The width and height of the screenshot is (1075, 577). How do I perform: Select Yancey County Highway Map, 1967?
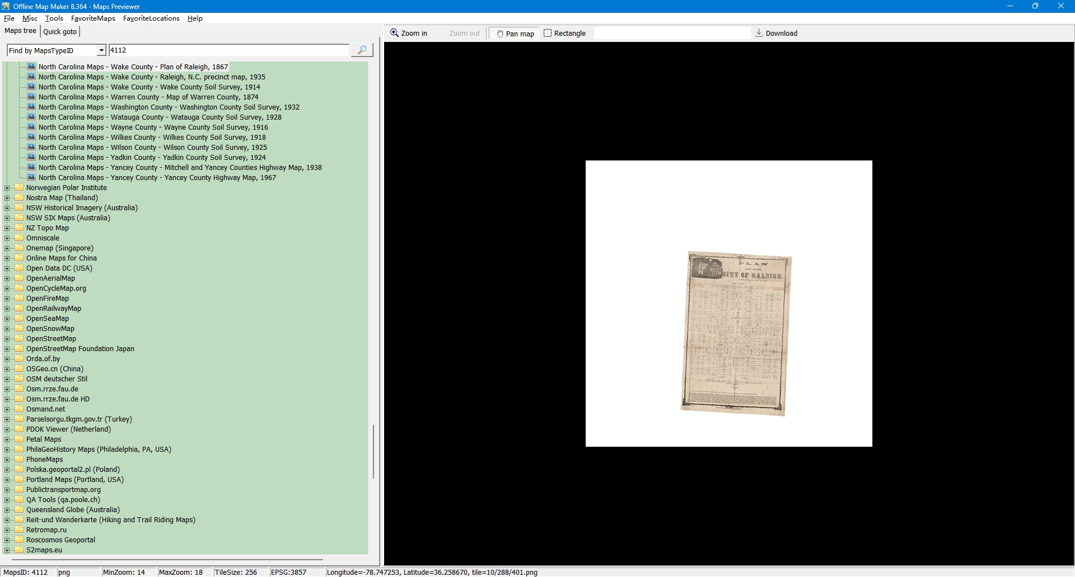click(x=157, y=178)
